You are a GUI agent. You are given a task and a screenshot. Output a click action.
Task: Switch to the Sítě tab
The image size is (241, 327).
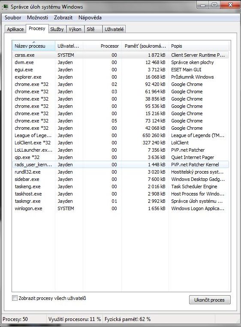tap(91, 29)
